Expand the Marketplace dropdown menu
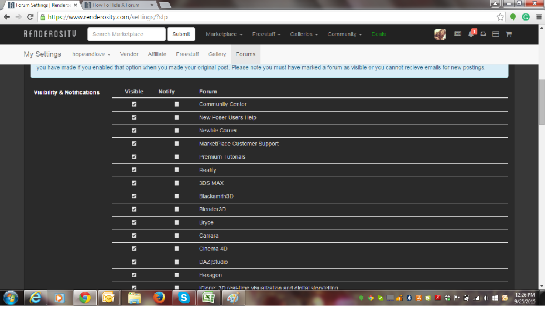 (x=225, y=34)
